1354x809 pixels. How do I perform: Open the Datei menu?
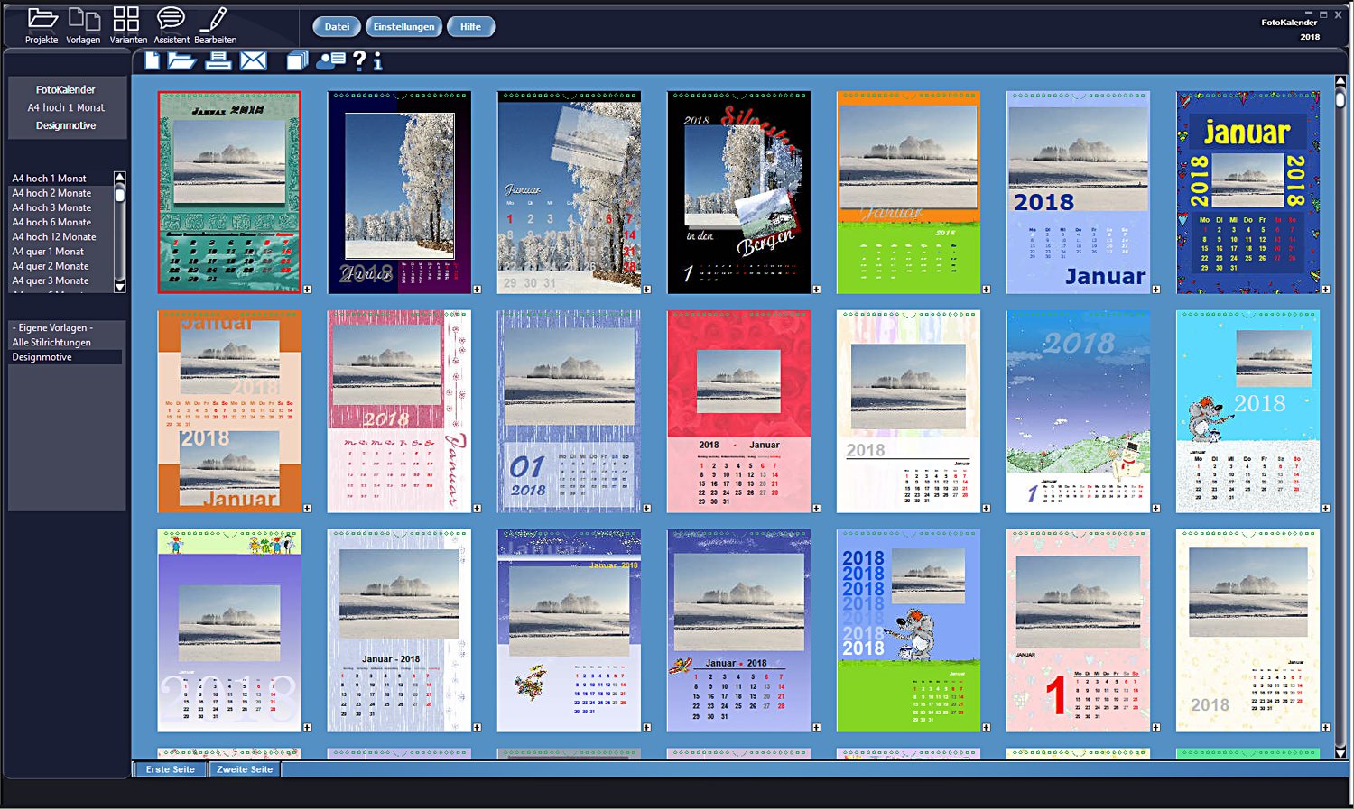(x=337, y=27)
